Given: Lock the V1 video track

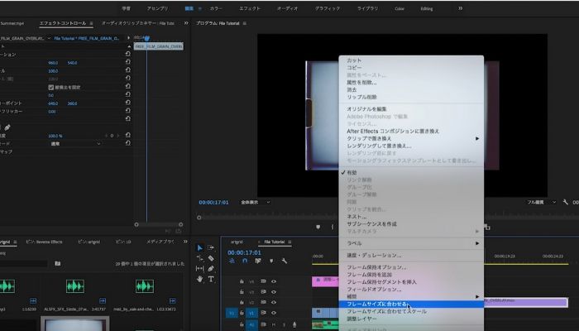Looking at the screenshot, I should click(242, 313).
